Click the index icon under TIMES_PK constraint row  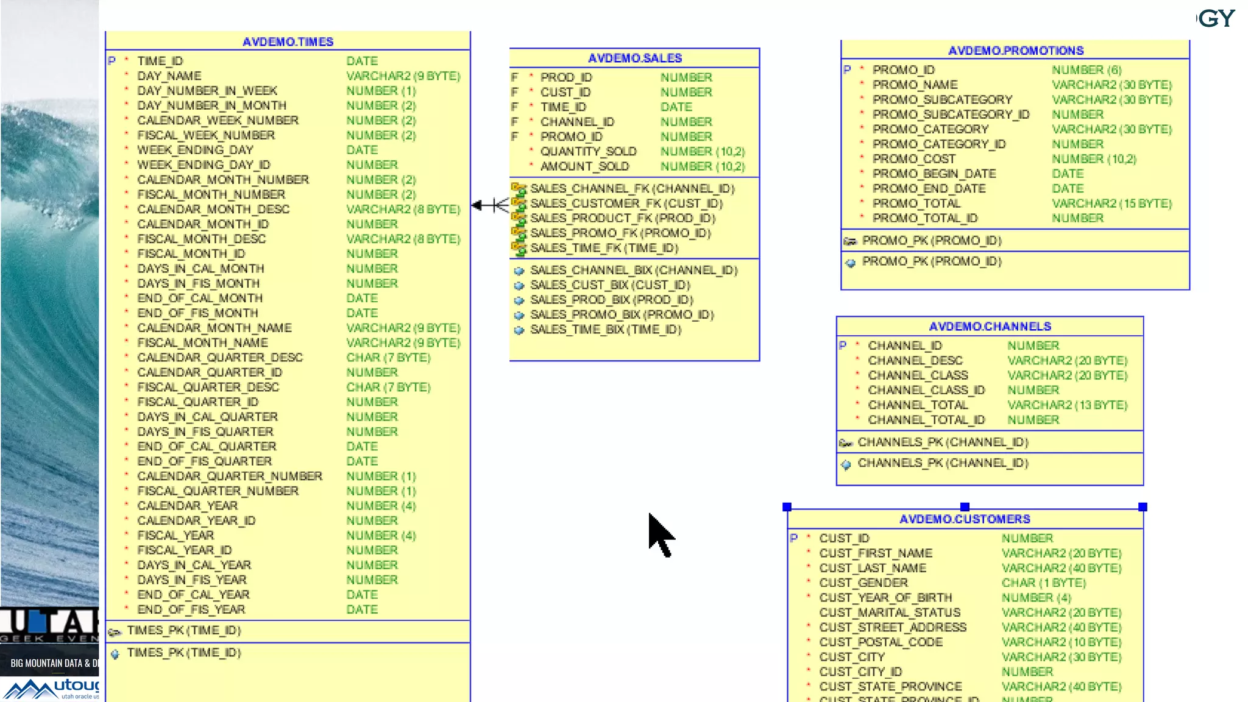[x=115, y=654]
